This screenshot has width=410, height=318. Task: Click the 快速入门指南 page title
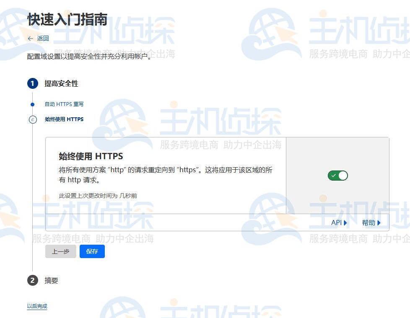point(67,19)
